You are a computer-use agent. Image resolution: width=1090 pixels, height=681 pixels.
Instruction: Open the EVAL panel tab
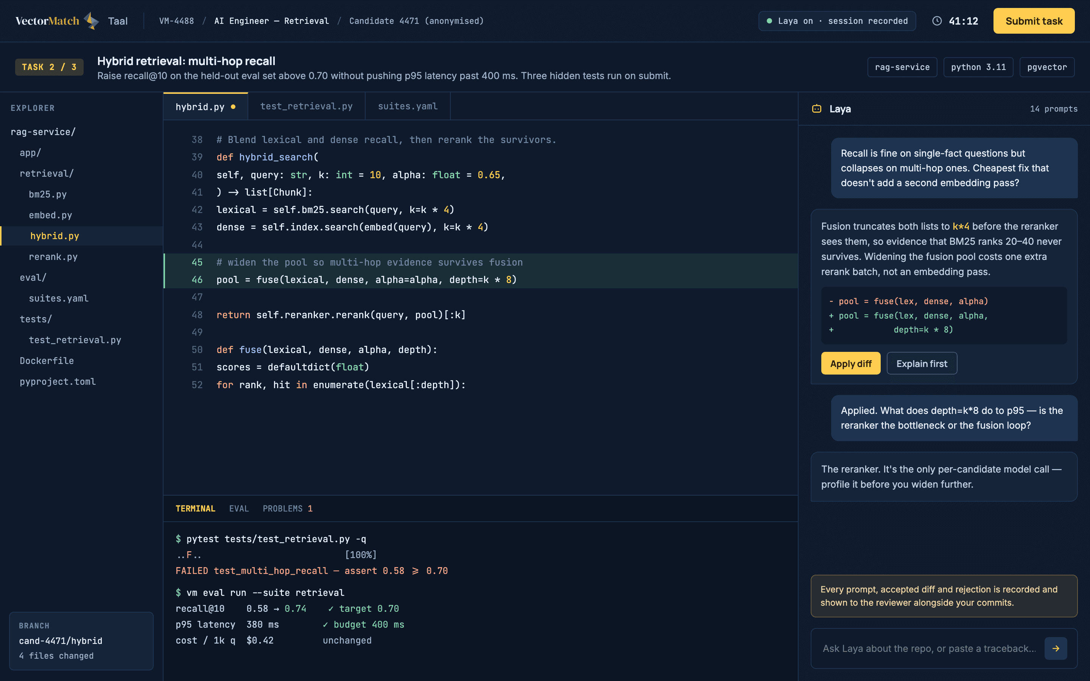(x=239, y=508)
